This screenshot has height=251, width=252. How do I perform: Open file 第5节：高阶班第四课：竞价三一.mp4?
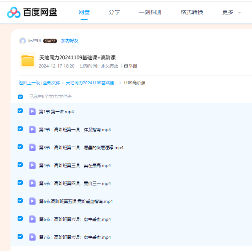75,183
